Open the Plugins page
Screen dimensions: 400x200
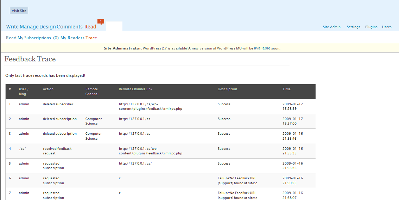coord(371,27)
